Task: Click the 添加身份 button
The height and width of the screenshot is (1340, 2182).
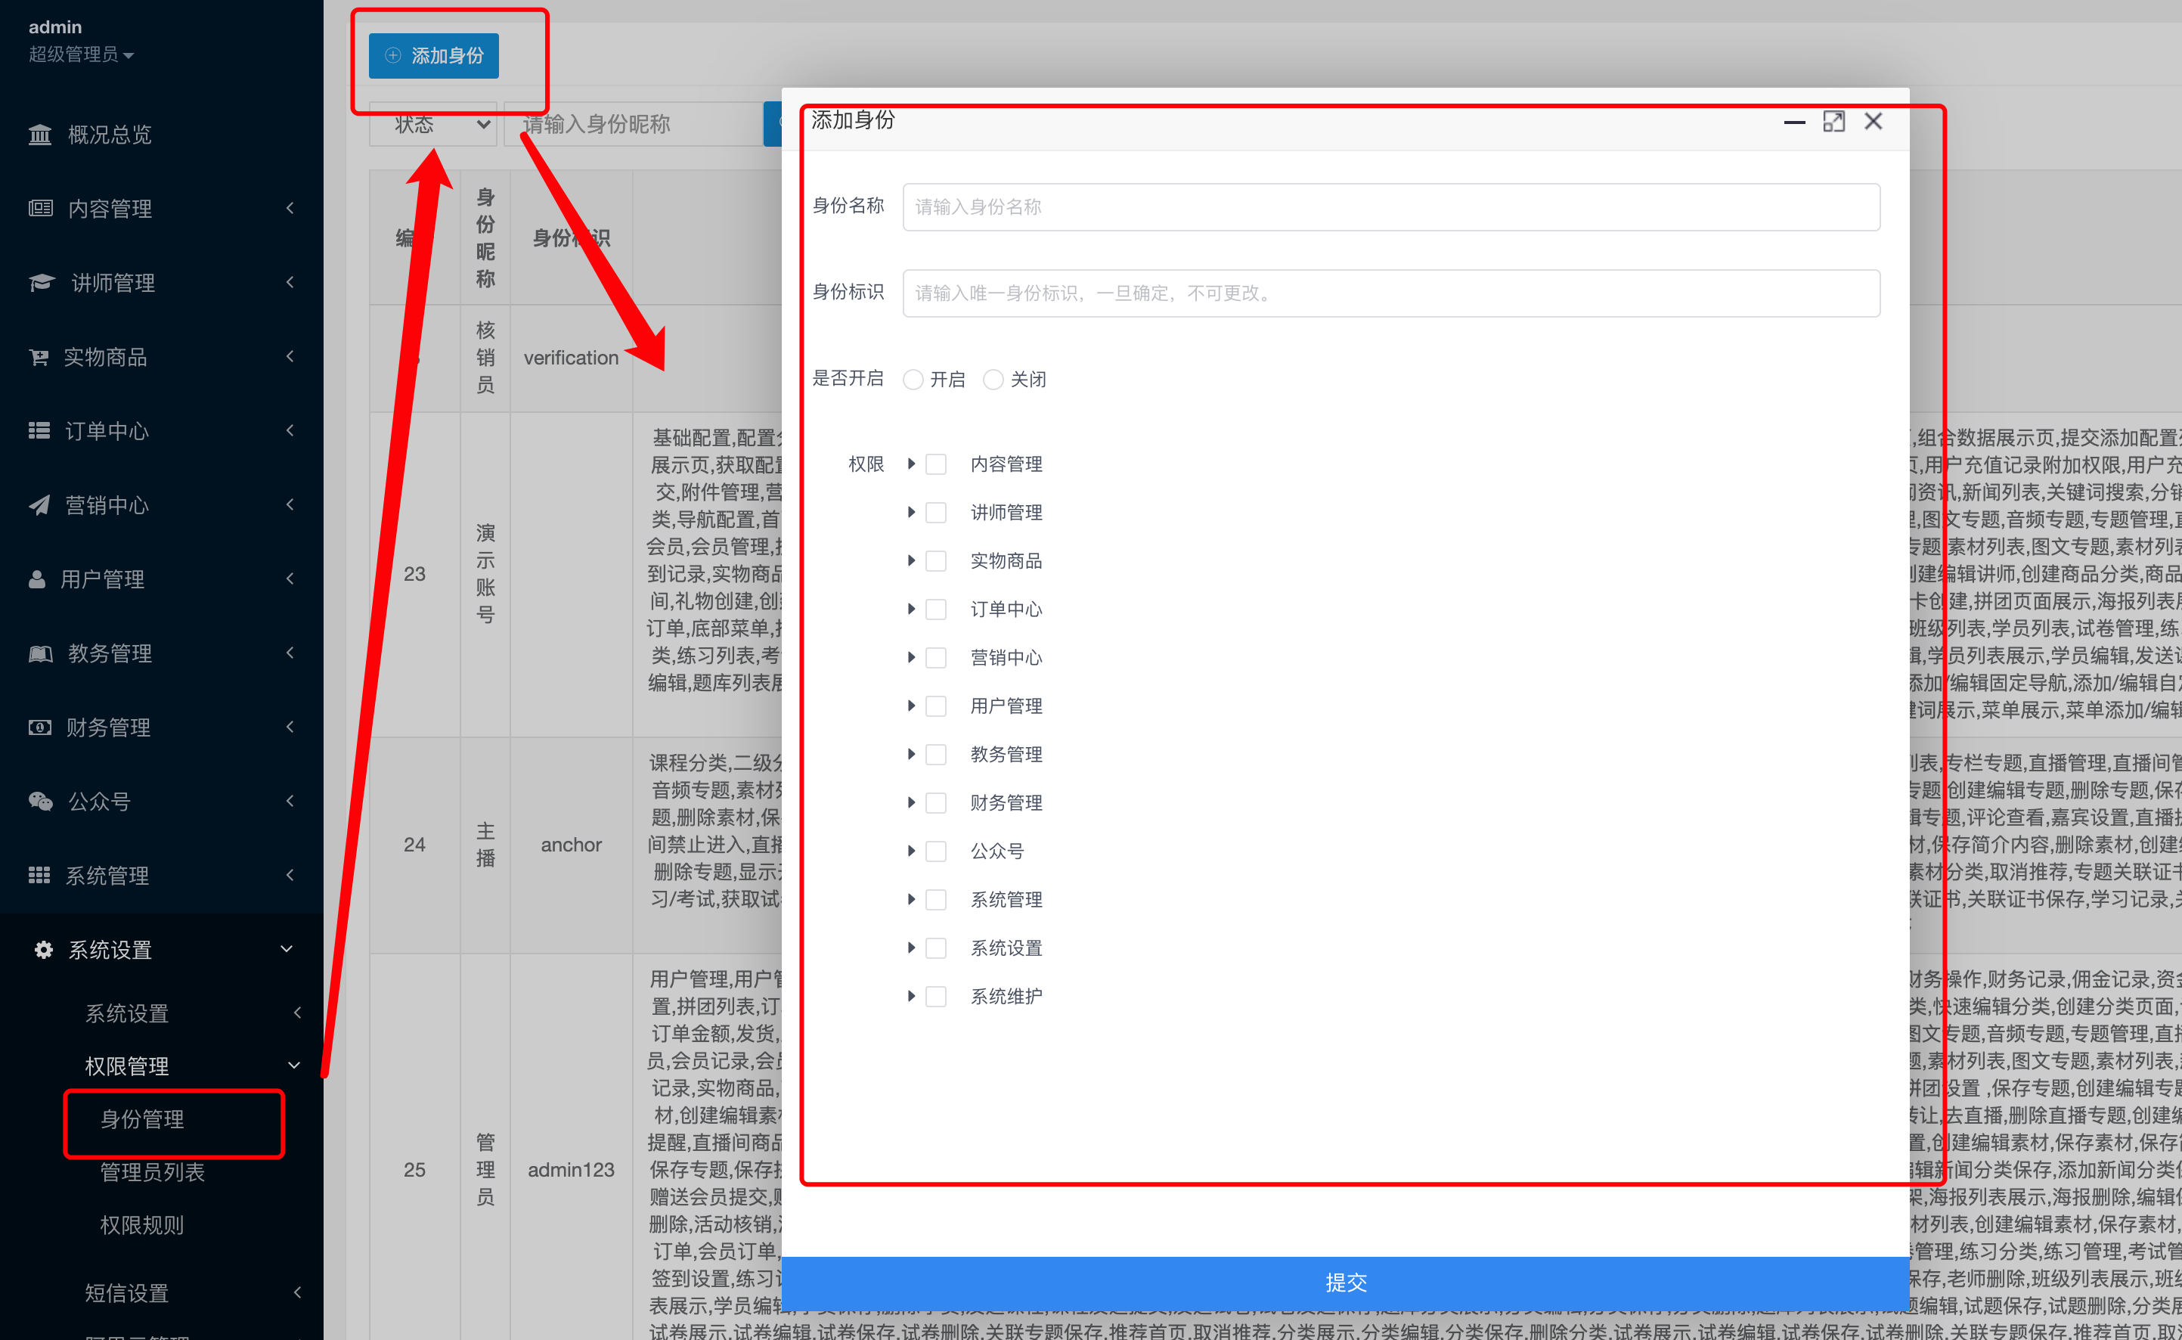Action: pos(434,56)
